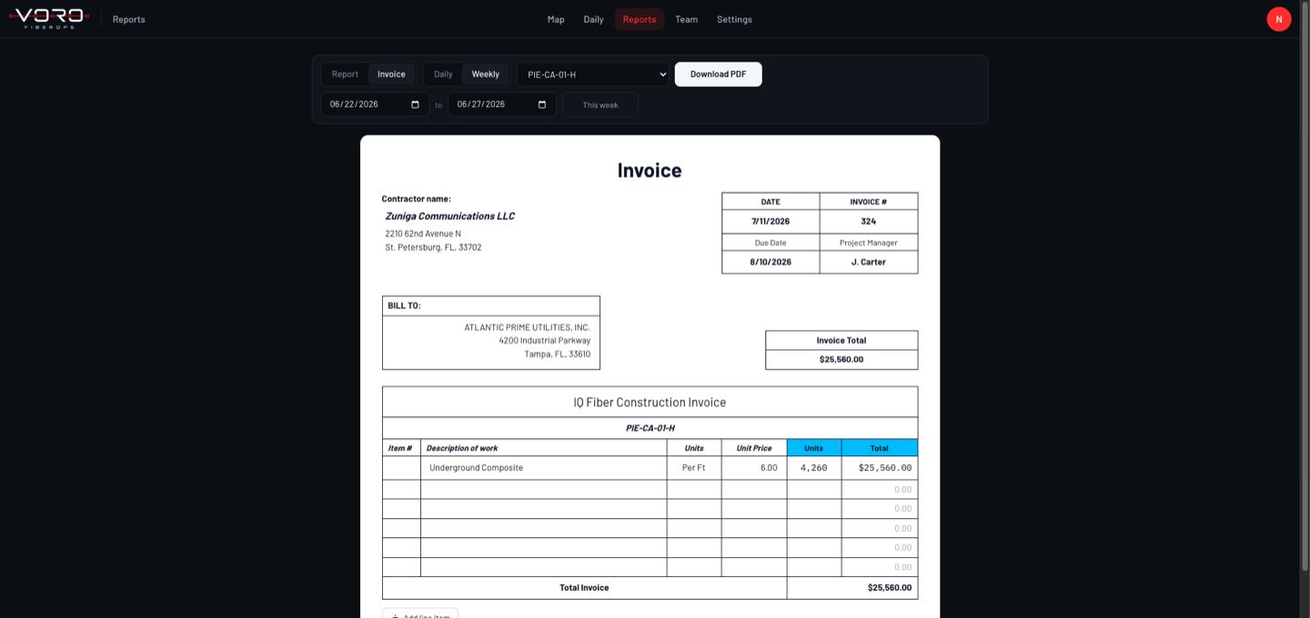Image resolution: width=1310 pixels, height=618 pixels.
Task: Click the blue Total column header
Action: click(x=880, y=448)
